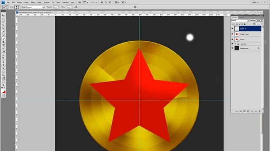Image resolution: width=270 pixels, height=151 pixels.
Task: Hide Layer 4 using its eye icon
Action: click(232, 29)
